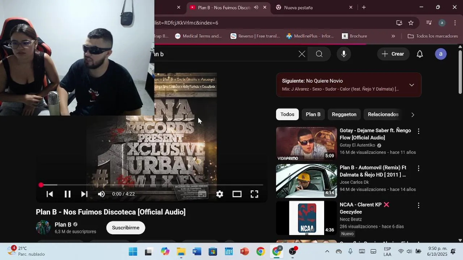Launch Word from taskbar
463x260 pixels.
(197, 252)
